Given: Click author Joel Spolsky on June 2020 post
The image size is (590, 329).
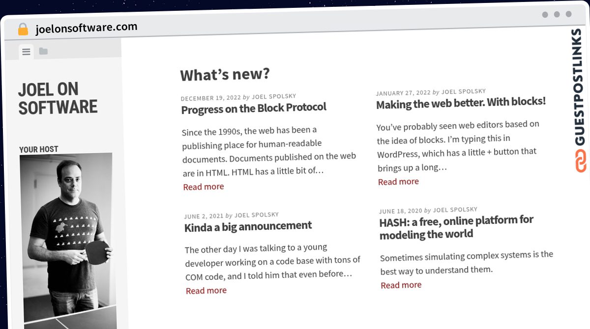Looking at the screenshot, I should [x=455, y=210].
